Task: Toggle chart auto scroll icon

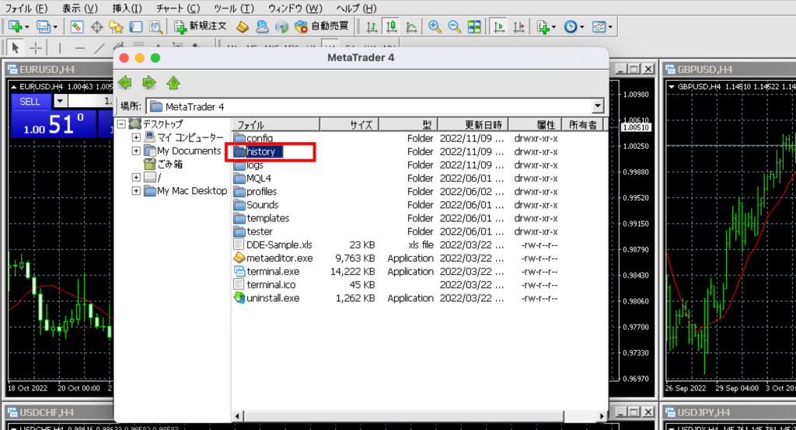Action: [498, 26]
